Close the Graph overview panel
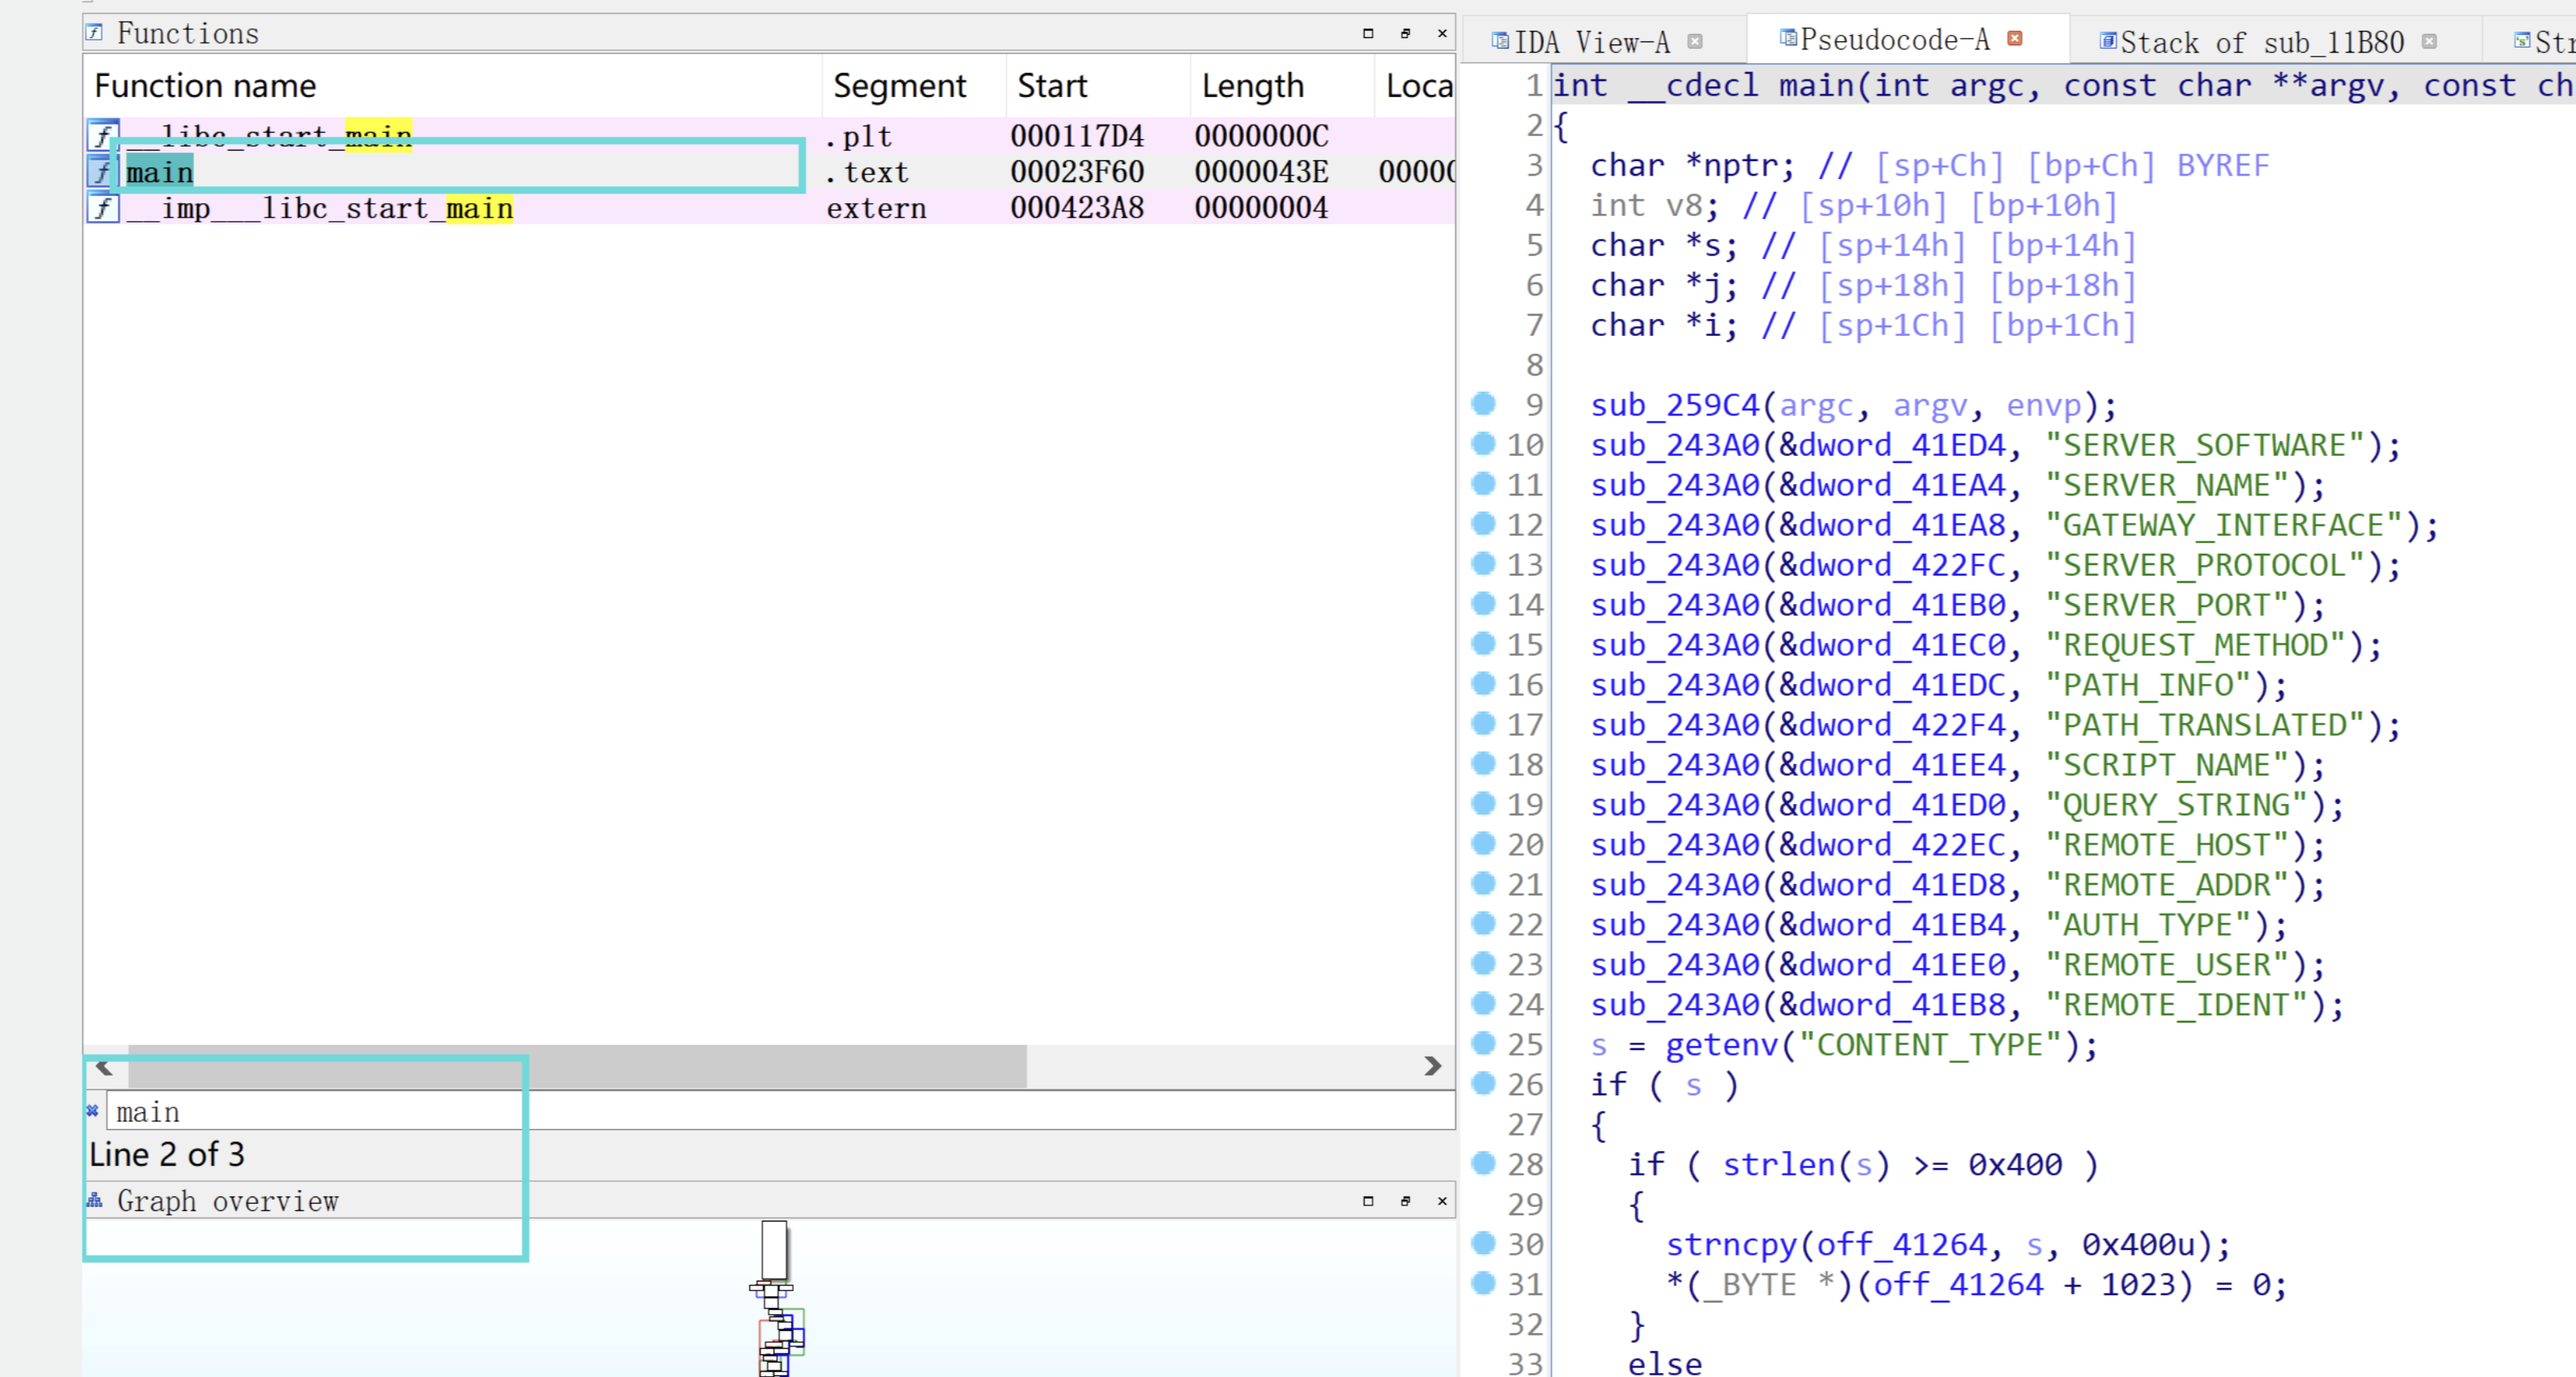2576x1377 pixels. 1442,1200
